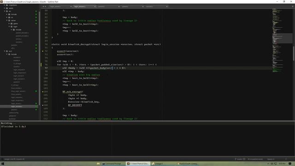Switch to the third editor tab
Screen dimensions: 295x166
click(x=108, y=6)
